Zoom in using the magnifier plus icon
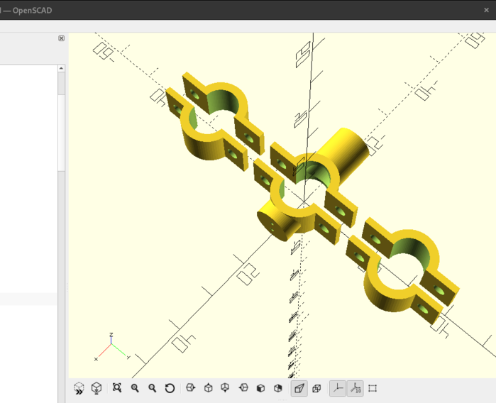Screen dimensions: 496x403 tap(135, 388)
